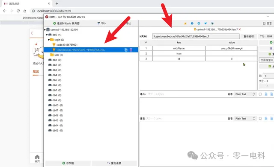Click the site info icon before localhost URL
The height and width of the screenshot is (167, 274).
click(33, 11)
